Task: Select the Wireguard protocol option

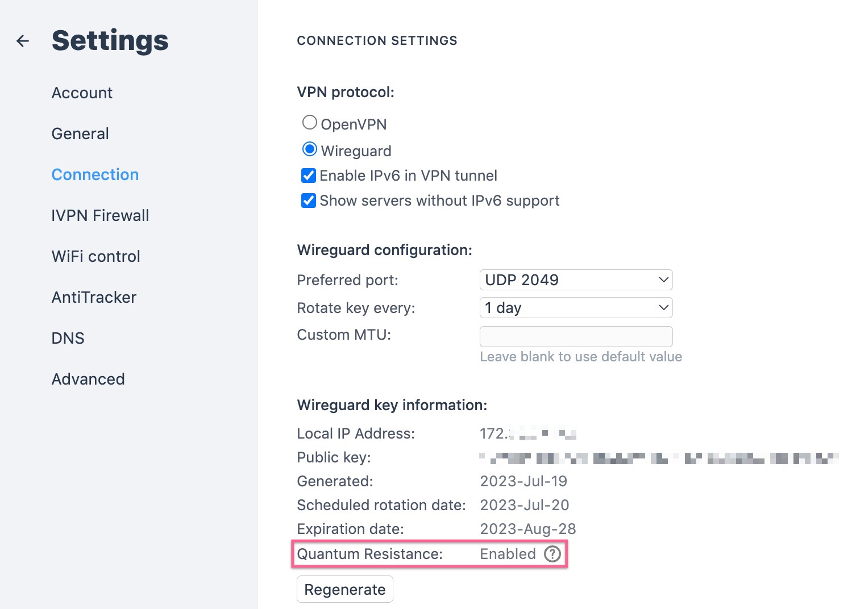Action: [x=310, y=149]
